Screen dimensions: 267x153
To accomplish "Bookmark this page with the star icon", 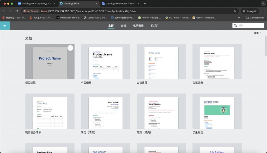I will pos(235,11).
